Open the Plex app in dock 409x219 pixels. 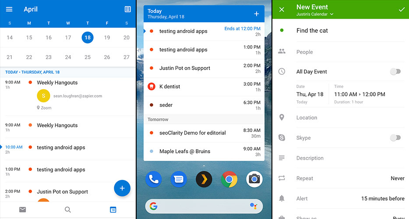coord(204,179)
